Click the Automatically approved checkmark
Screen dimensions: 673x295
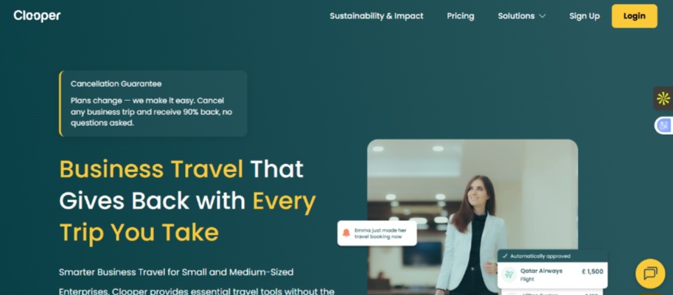coord(505,256)
